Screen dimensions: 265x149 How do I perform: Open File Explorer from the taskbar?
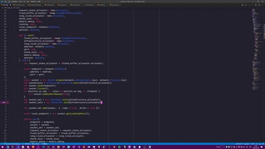tap(58, 147)
